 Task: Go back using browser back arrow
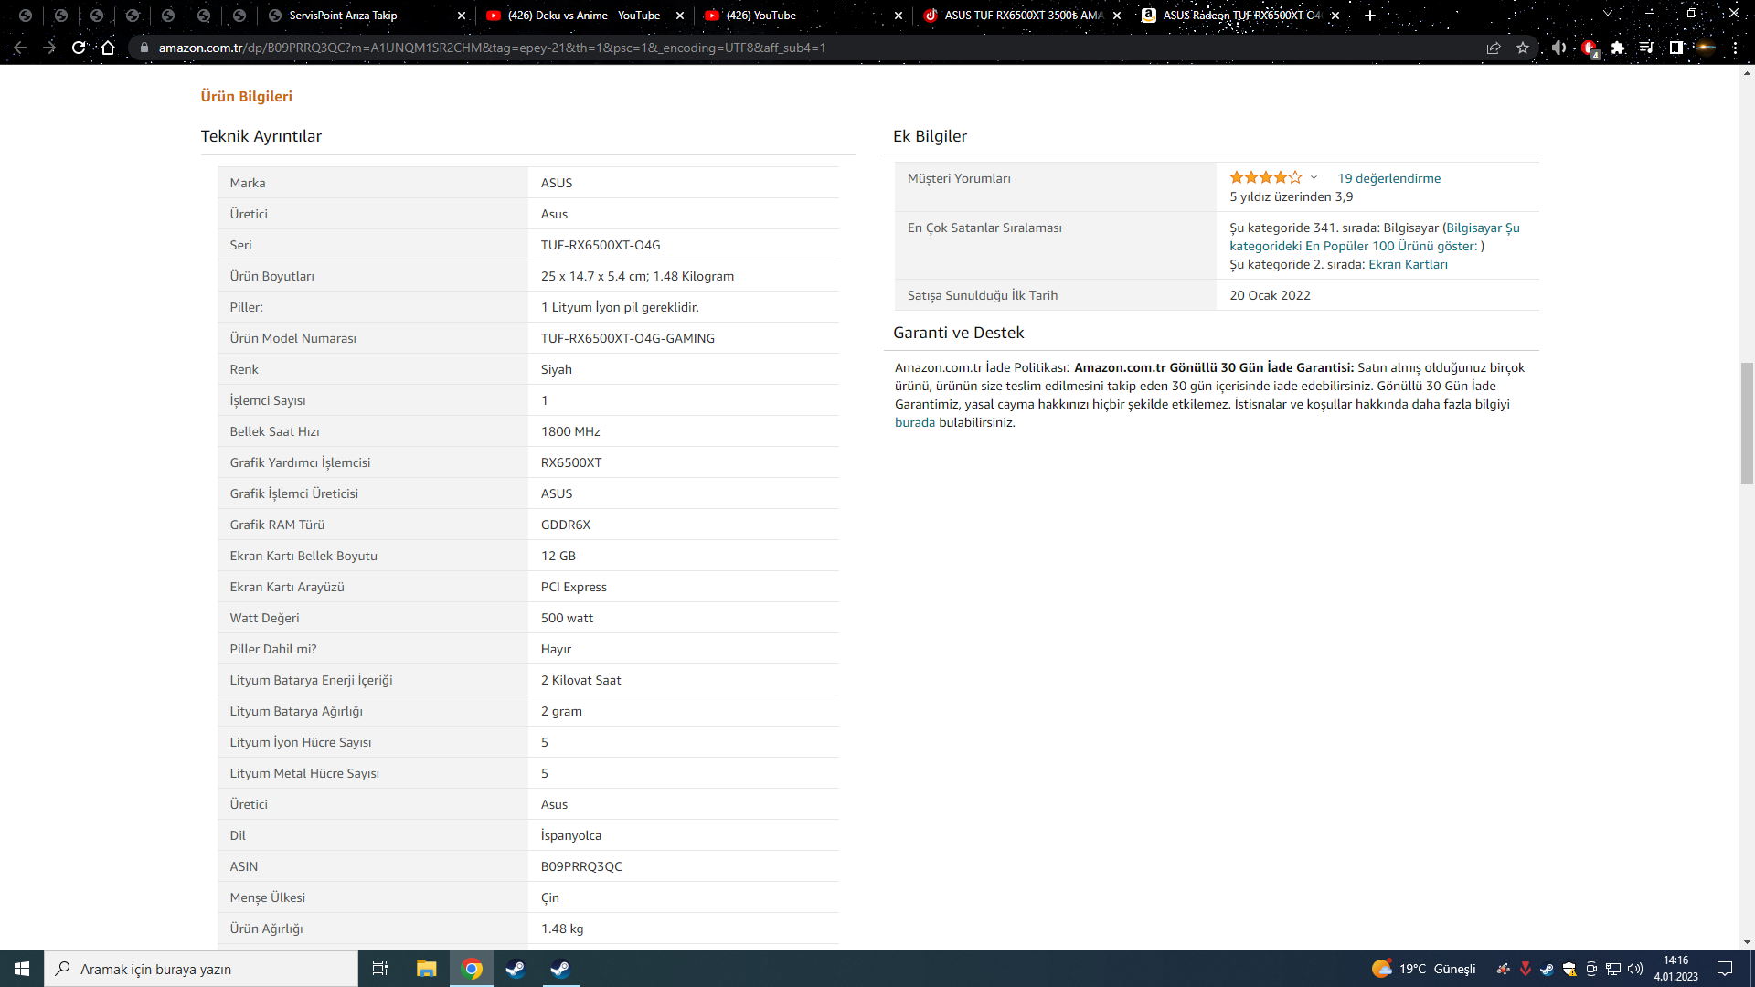(x=20, y=48)
